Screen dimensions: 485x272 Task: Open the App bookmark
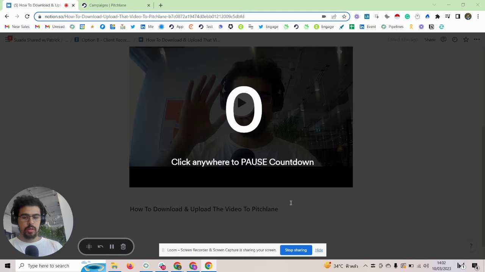click(176, 27)
